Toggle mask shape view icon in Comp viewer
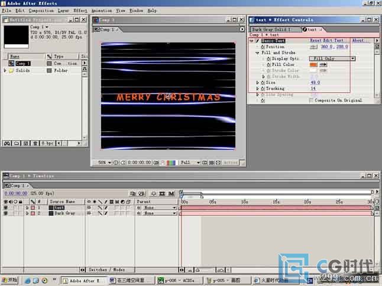 click(x=123, y=163)
